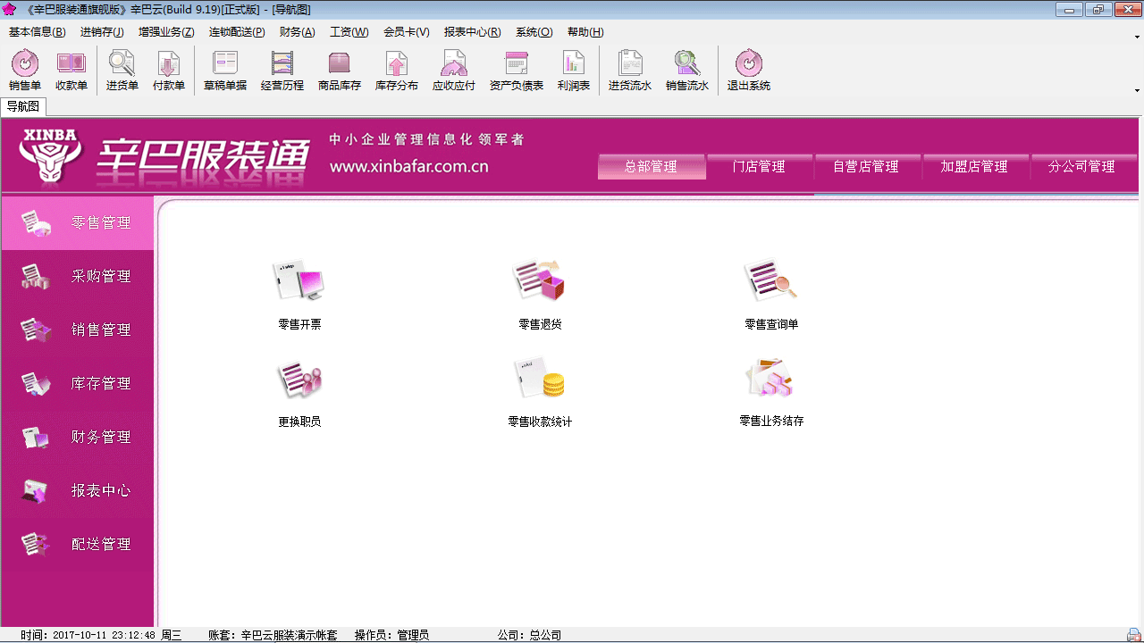
Task: Open the 商品库存 toolbar icon
Action: point(340,71)
